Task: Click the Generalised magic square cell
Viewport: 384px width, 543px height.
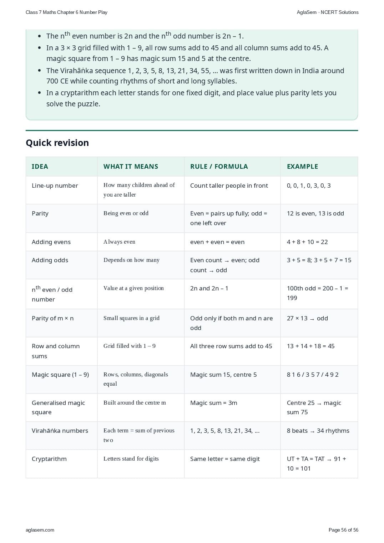Action: point(61,407)
